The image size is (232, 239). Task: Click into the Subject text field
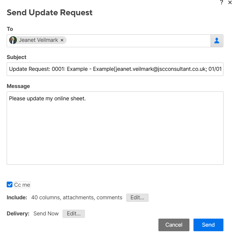point(115,69)
